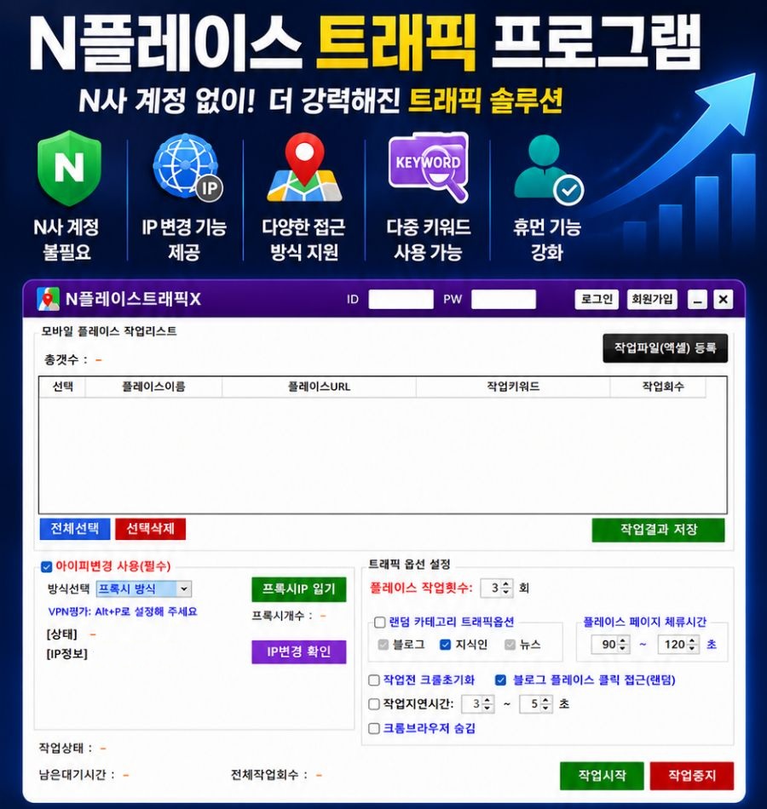Click the purple IP변경 확인 button
767x809 pixels.
pos(298,651)
